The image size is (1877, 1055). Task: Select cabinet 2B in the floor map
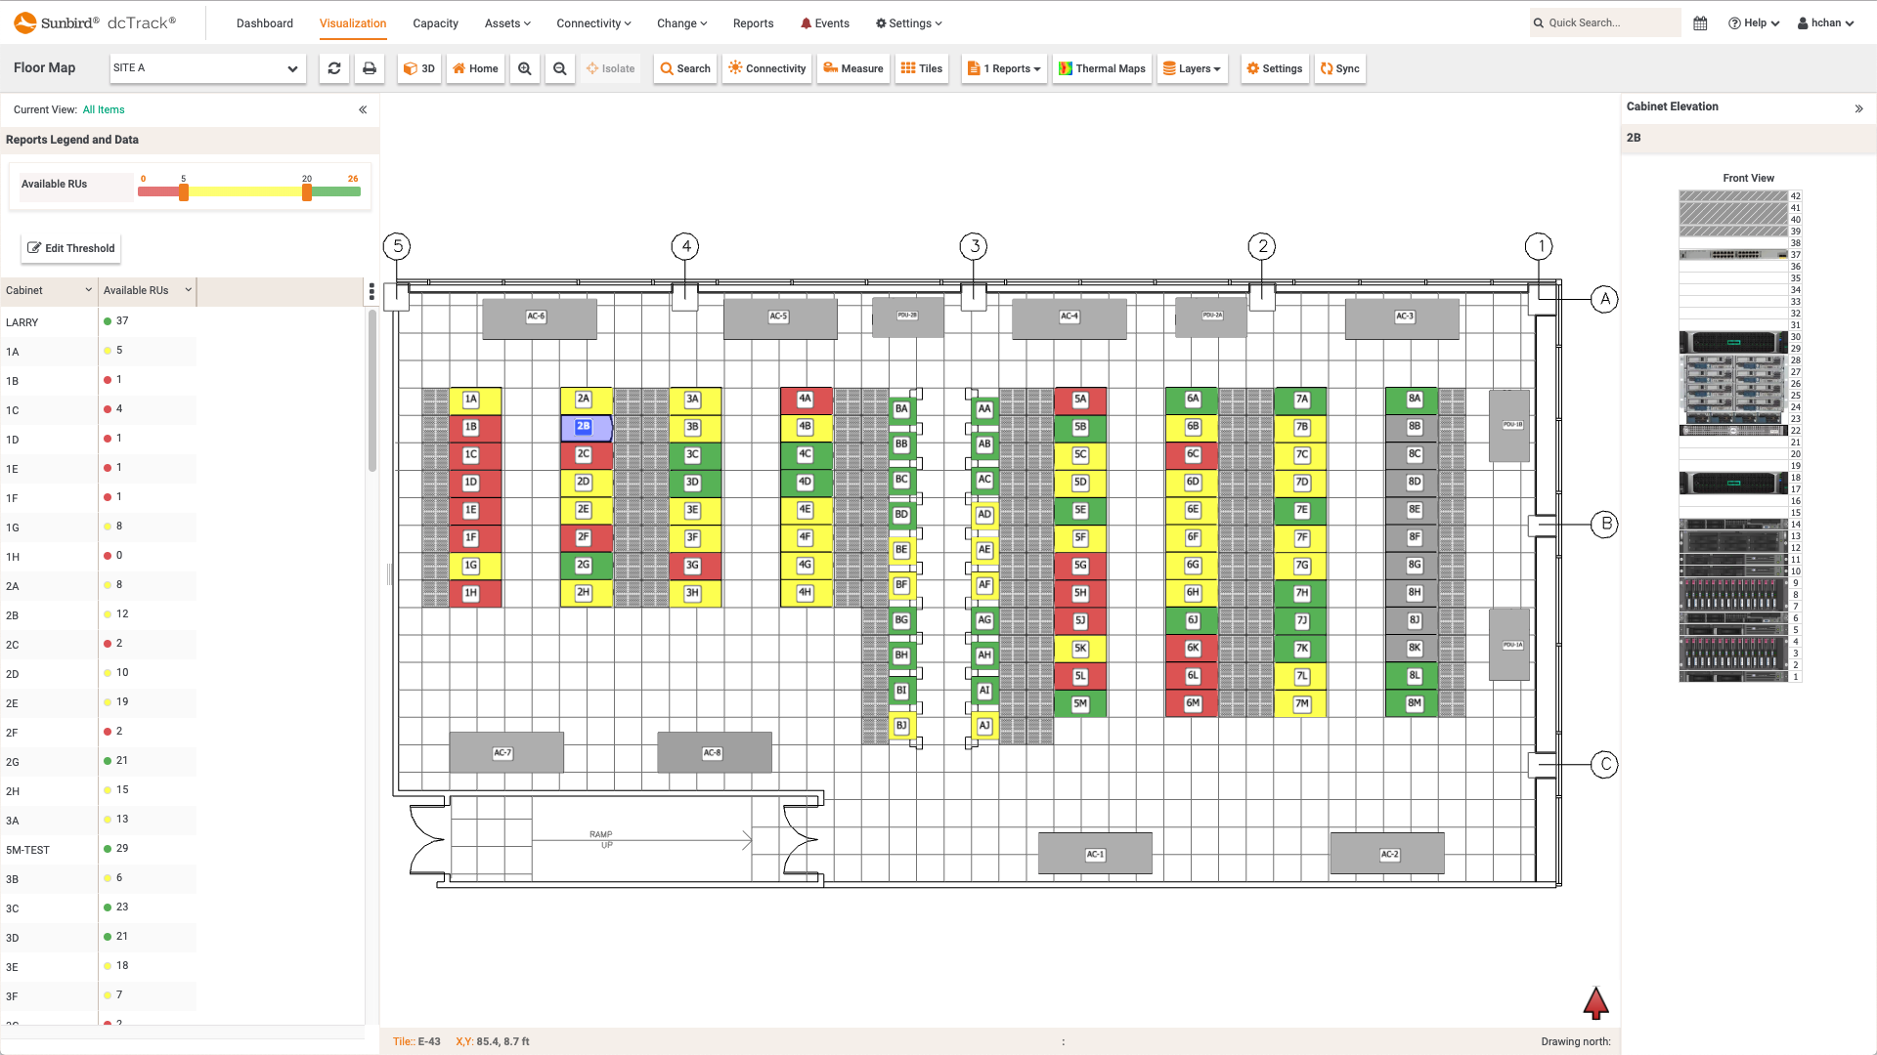(x=584, y=425)
